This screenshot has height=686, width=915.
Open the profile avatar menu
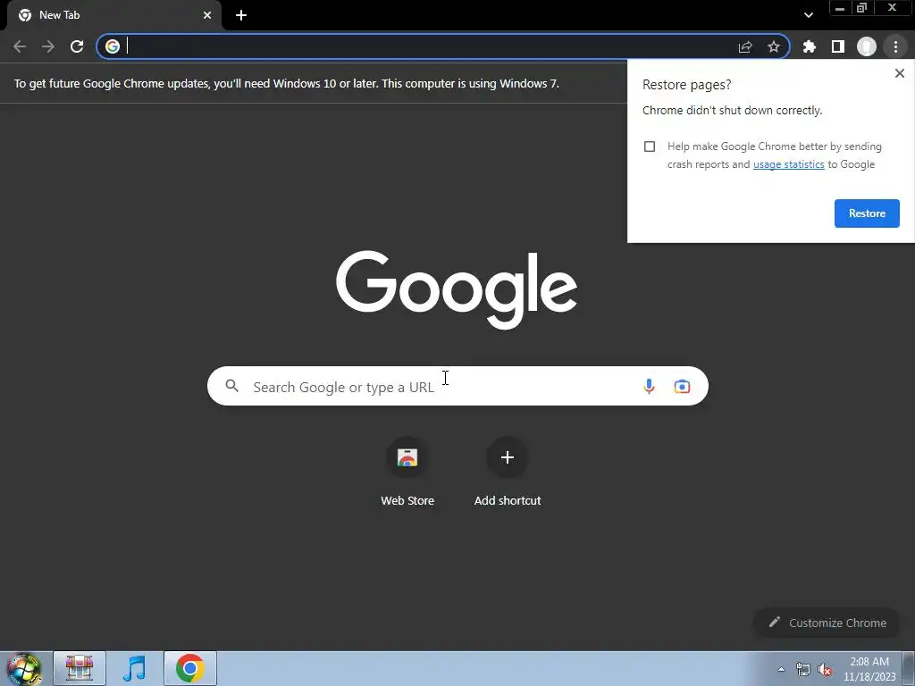point(867,46)
